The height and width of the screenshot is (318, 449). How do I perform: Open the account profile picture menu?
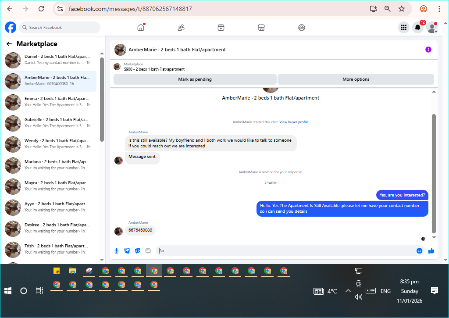pyautogui.click(x=432, y=28)
